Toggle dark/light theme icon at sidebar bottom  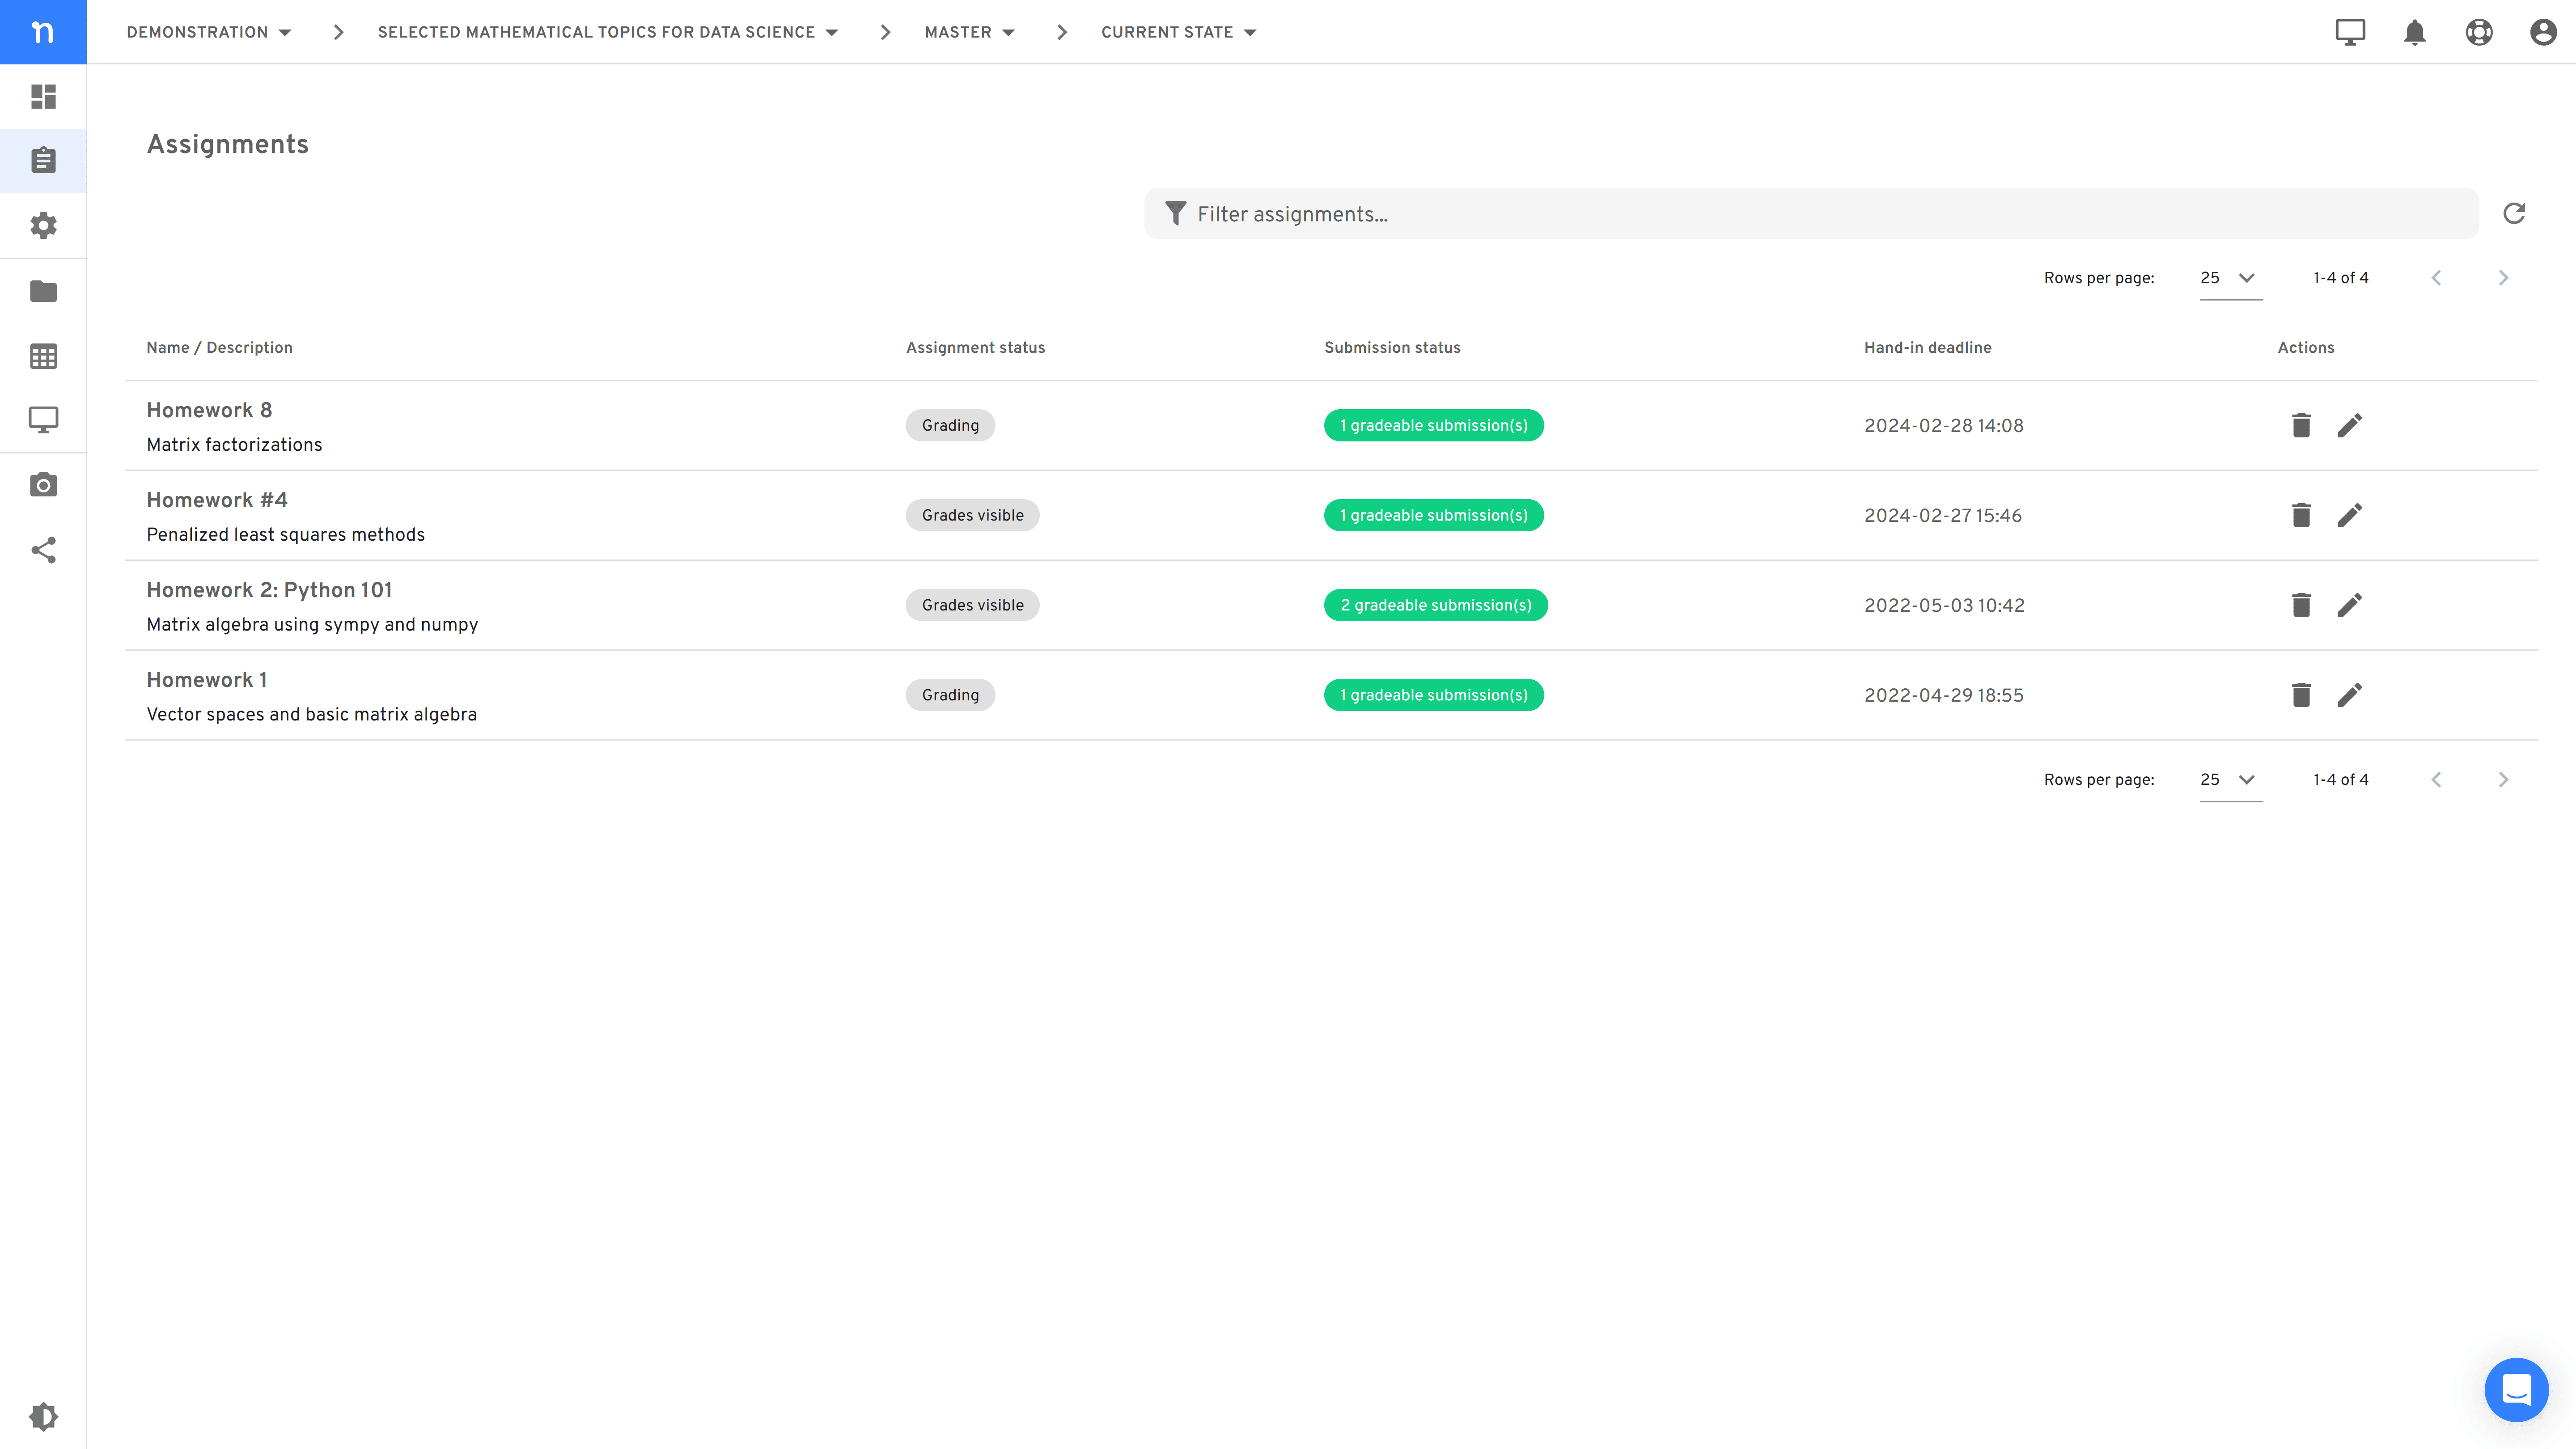coord(43,1416)
